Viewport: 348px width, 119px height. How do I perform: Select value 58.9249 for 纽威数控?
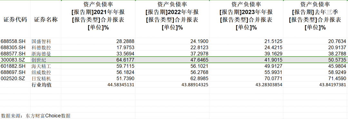click(x=315, y=72)
